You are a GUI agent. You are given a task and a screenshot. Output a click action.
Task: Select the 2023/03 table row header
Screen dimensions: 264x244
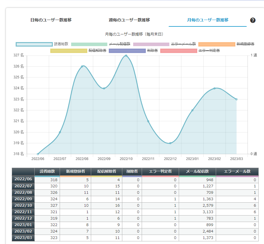coord(23,238)
